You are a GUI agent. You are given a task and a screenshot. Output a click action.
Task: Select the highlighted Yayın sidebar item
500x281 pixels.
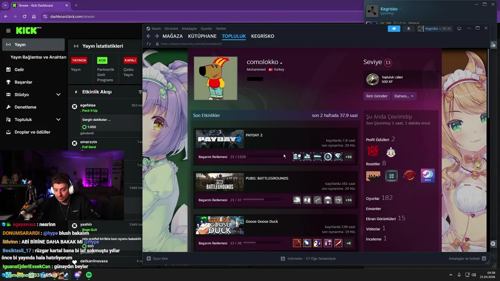(x=33, y=44)
